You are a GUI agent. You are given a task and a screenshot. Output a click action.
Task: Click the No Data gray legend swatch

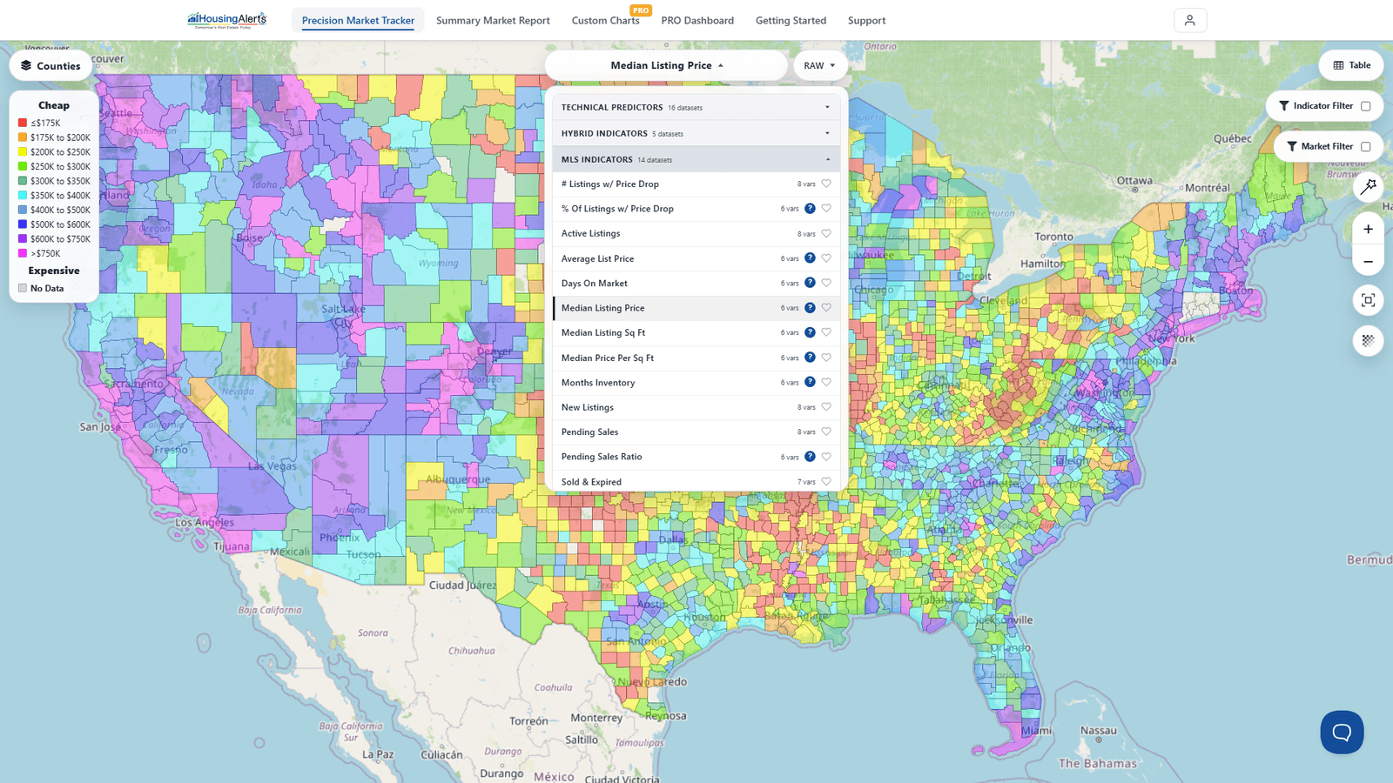pos(23,288)
